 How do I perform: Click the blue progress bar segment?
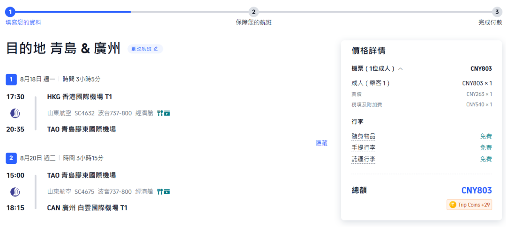pyautogui.click(x=73, y=12)
